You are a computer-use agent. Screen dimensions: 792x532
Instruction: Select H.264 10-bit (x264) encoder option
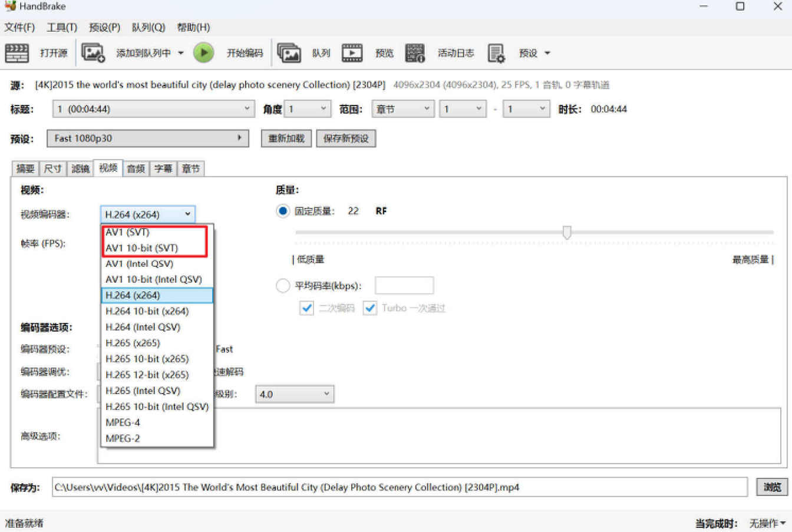click(157, 311)
